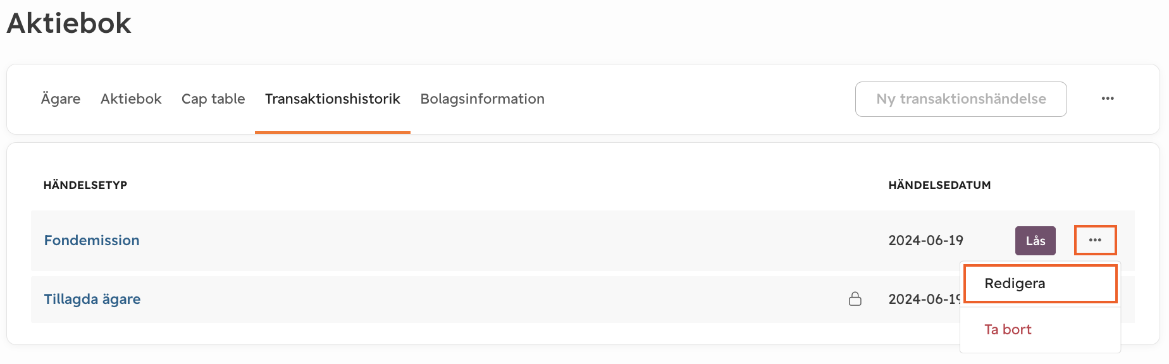
Task: Click the Händelsetyp column header
Action: coord(85,185)
